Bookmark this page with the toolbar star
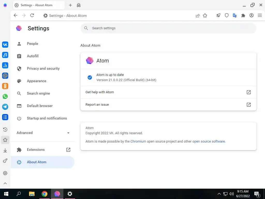Image resolution: width=265 pixels, height=199 pixels. (x=205, y=16)
